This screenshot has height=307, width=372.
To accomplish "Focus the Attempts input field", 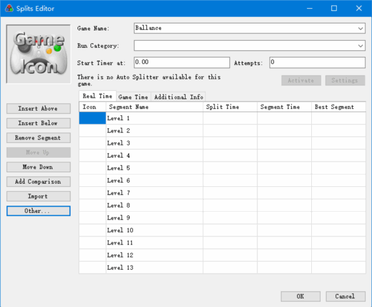I will coord(316,63).
